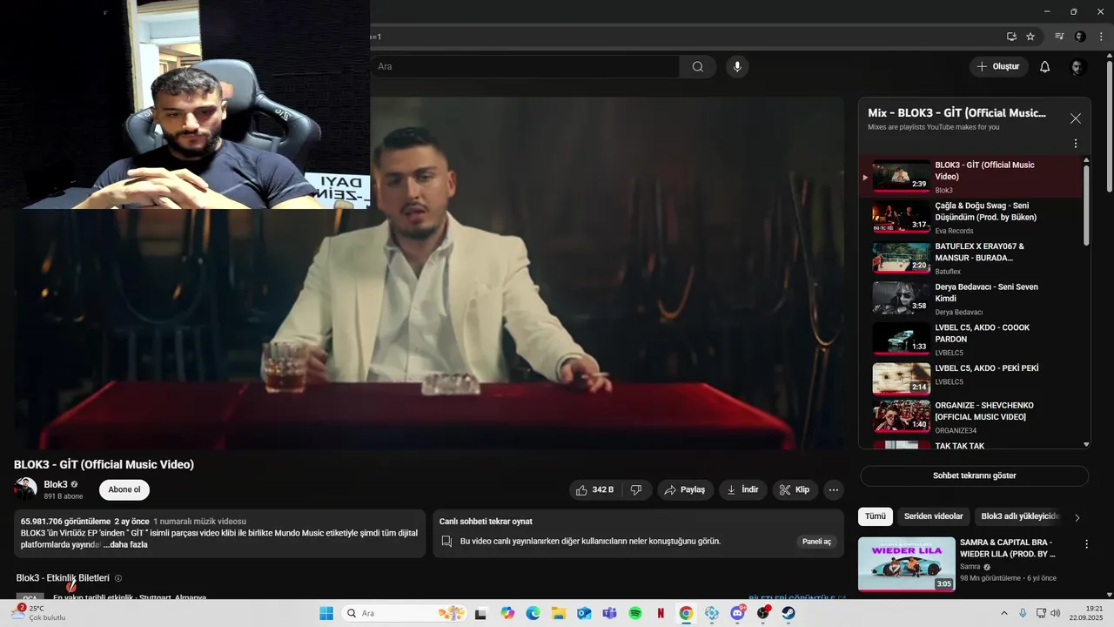This screenshot has height=627, width=1114.
Task: Close the Mix playlist panel
Action: click(1076, 118)
